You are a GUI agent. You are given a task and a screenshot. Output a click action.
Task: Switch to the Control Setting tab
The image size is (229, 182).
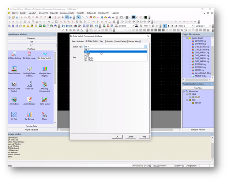click(x=121, y=42)
